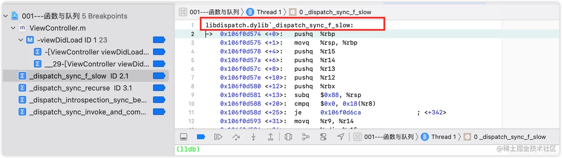Viewport: 562px width, 158px height.
Task: Click the je 0x106f0d6ca instruction
Action: [328, 112]
